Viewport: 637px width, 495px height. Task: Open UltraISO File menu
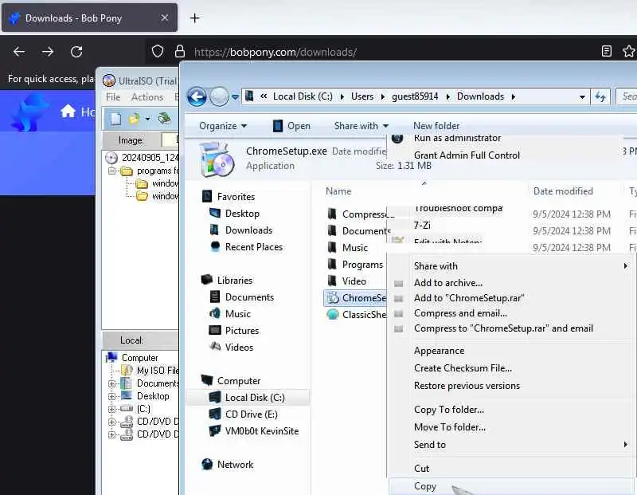tap(113, 97)
